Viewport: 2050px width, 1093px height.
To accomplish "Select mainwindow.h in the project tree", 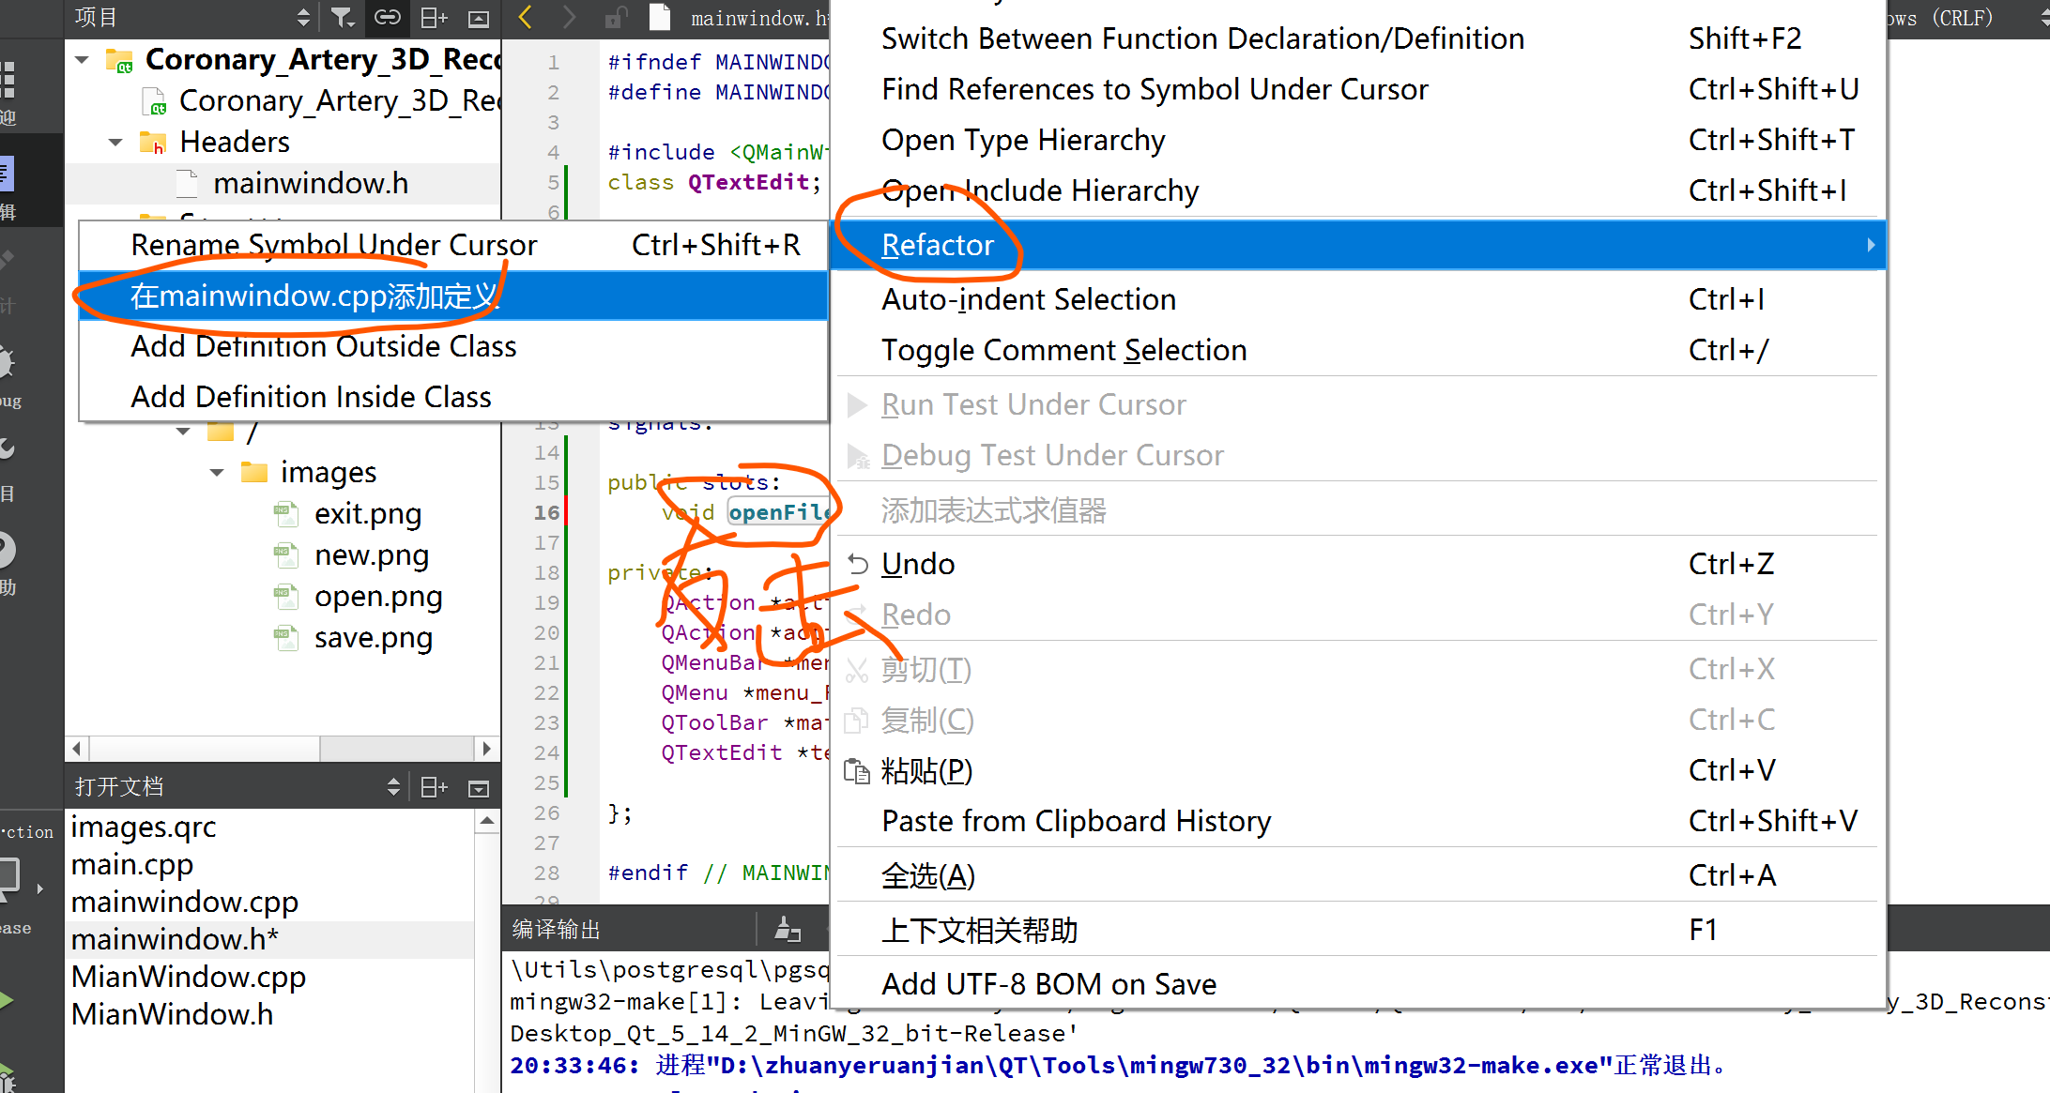I will (311, 184).
